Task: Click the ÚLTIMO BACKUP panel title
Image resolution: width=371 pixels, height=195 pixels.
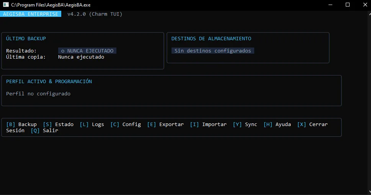Action: [26, 39]
